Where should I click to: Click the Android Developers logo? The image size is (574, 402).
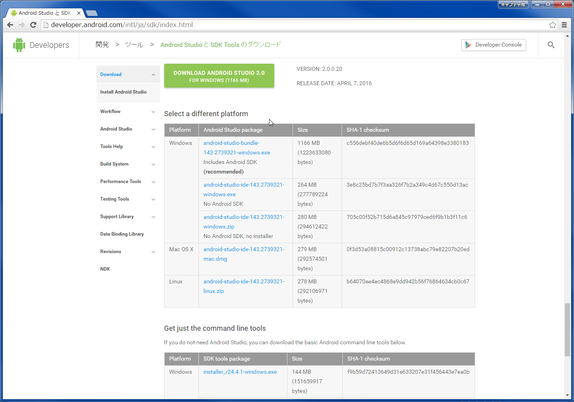(x=41, y=45)
